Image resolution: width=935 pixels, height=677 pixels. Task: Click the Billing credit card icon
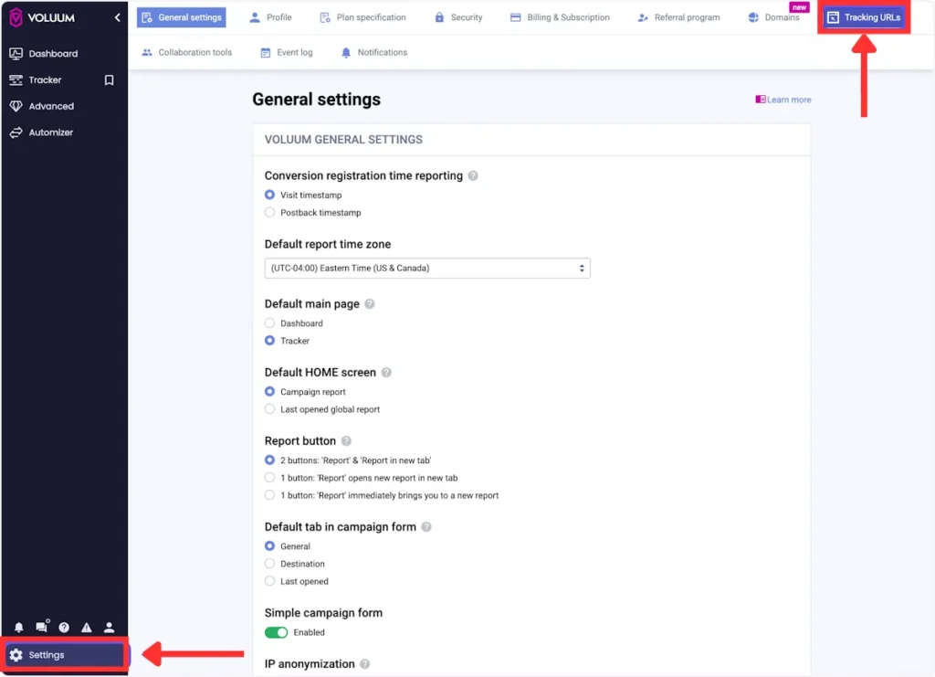click(516, 17)
